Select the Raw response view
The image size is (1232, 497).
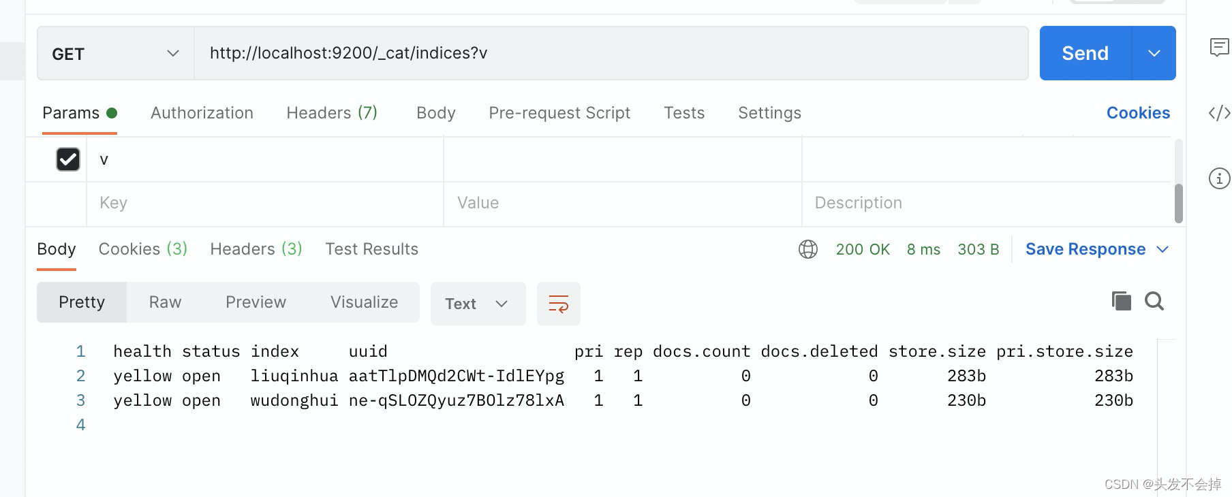tap(165, 302)
